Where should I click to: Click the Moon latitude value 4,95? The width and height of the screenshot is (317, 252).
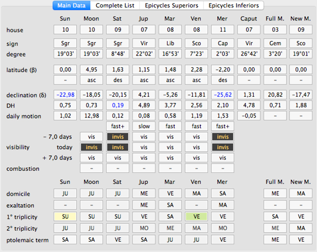(91, 70)
